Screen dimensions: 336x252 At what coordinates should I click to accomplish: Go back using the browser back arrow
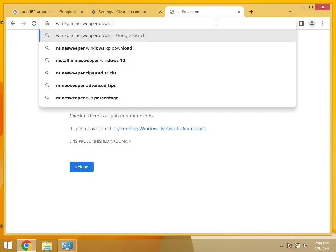13,23
